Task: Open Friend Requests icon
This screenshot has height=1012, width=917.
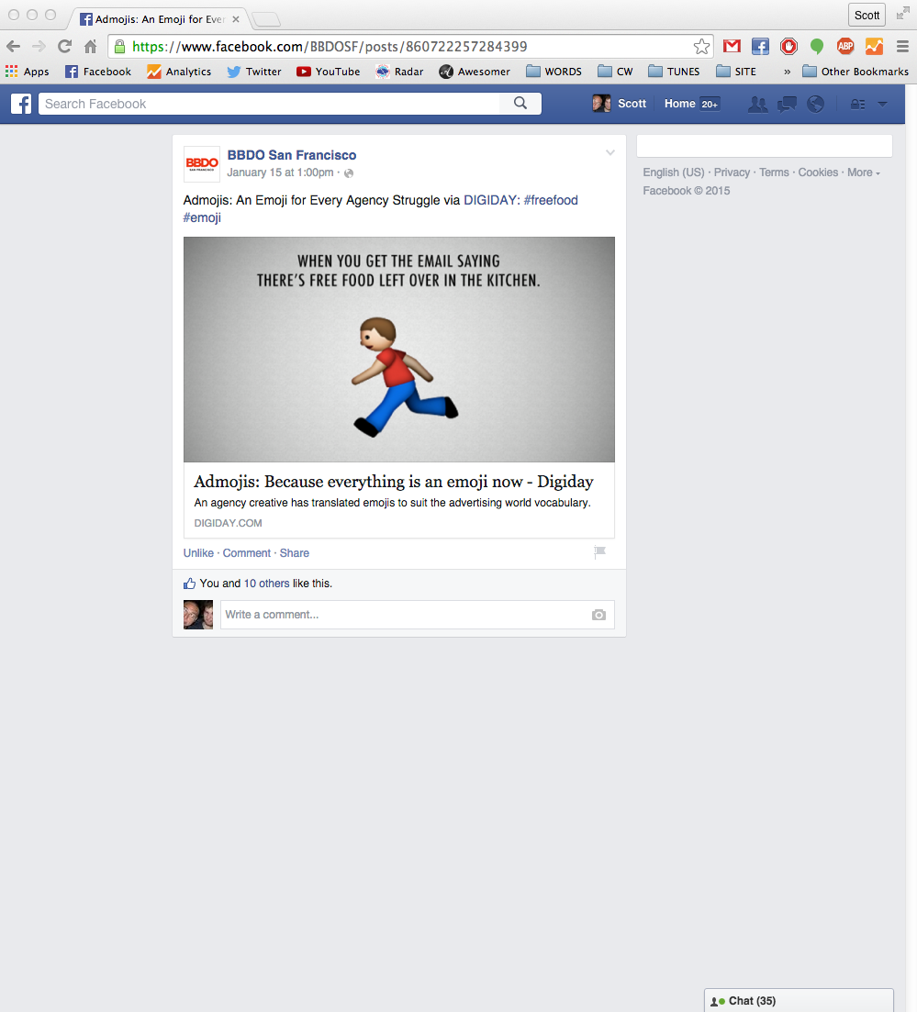Action: (x=758, y=104)
